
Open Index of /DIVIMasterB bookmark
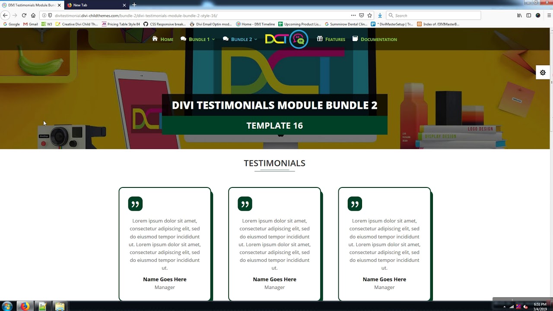point(438,24)
